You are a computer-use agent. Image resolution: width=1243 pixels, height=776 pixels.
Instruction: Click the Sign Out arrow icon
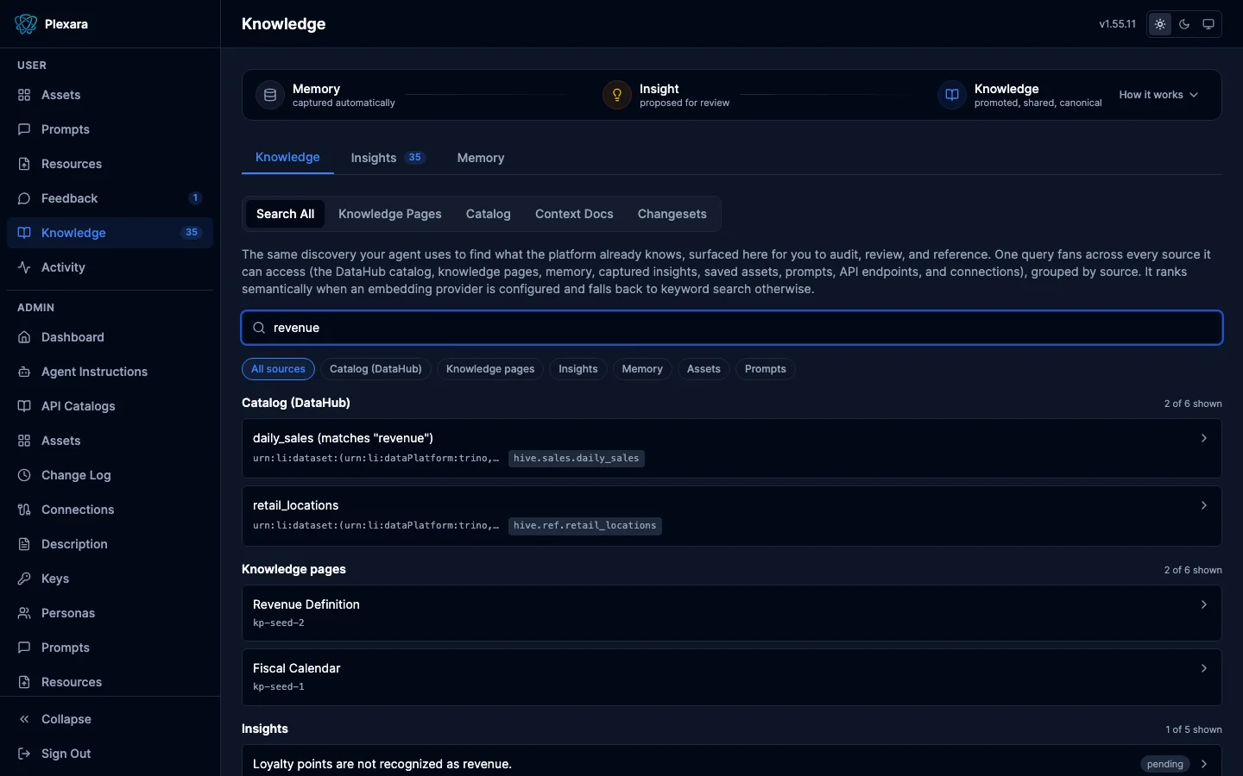point(24,754)
